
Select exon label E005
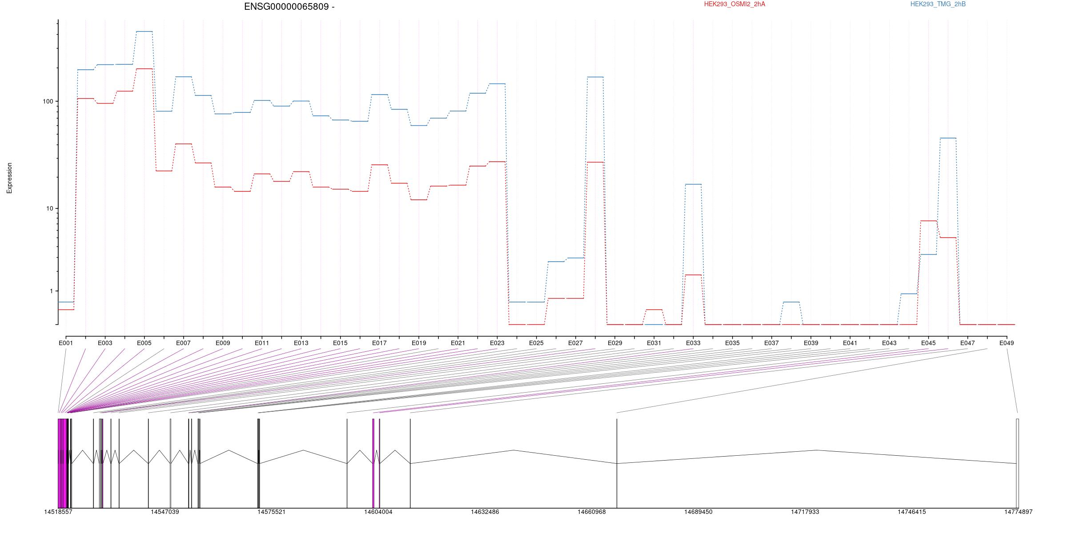point(144,343)
